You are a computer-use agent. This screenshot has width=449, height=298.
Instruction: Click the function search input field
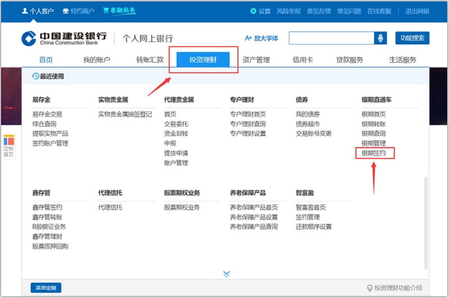click(331, 38)
